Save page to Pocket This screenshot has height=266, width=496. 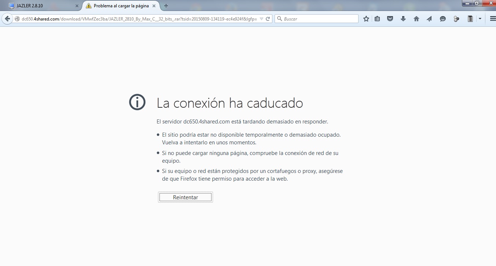(390, 19)
